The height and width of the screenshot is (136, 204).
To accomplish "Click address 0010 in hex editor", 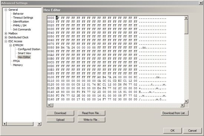I will [x=51, y=22].
